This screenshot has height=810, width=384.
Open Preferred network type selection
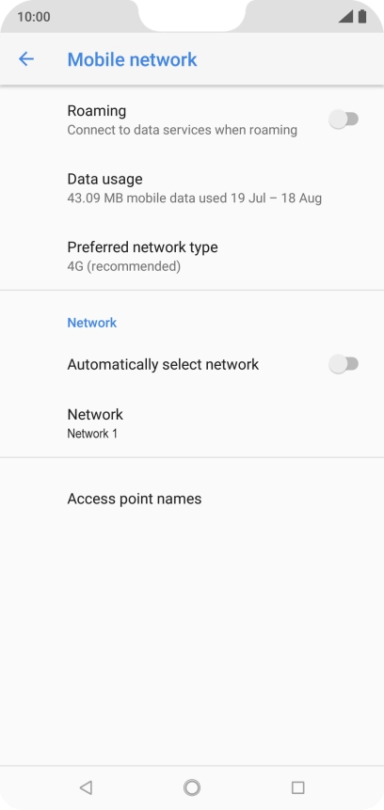192,256
